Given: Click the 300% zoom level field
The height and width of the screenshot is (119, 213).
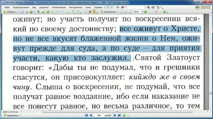Looking at the screenshot, I should click(137, 12).
